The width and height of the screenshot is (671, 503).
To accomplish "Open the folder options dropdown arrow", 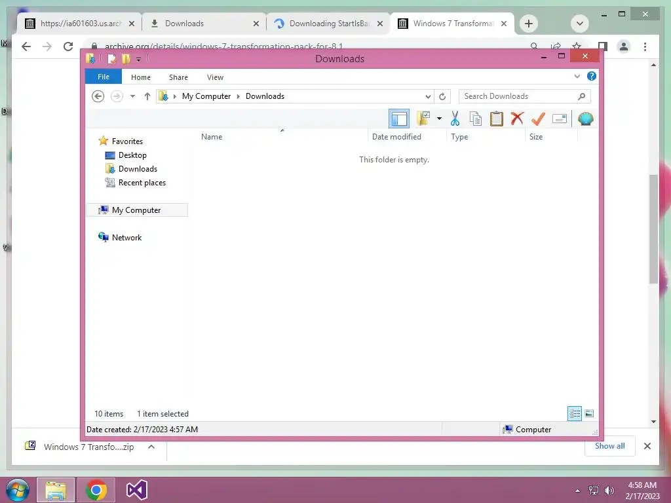I will [x=439, y=119].
